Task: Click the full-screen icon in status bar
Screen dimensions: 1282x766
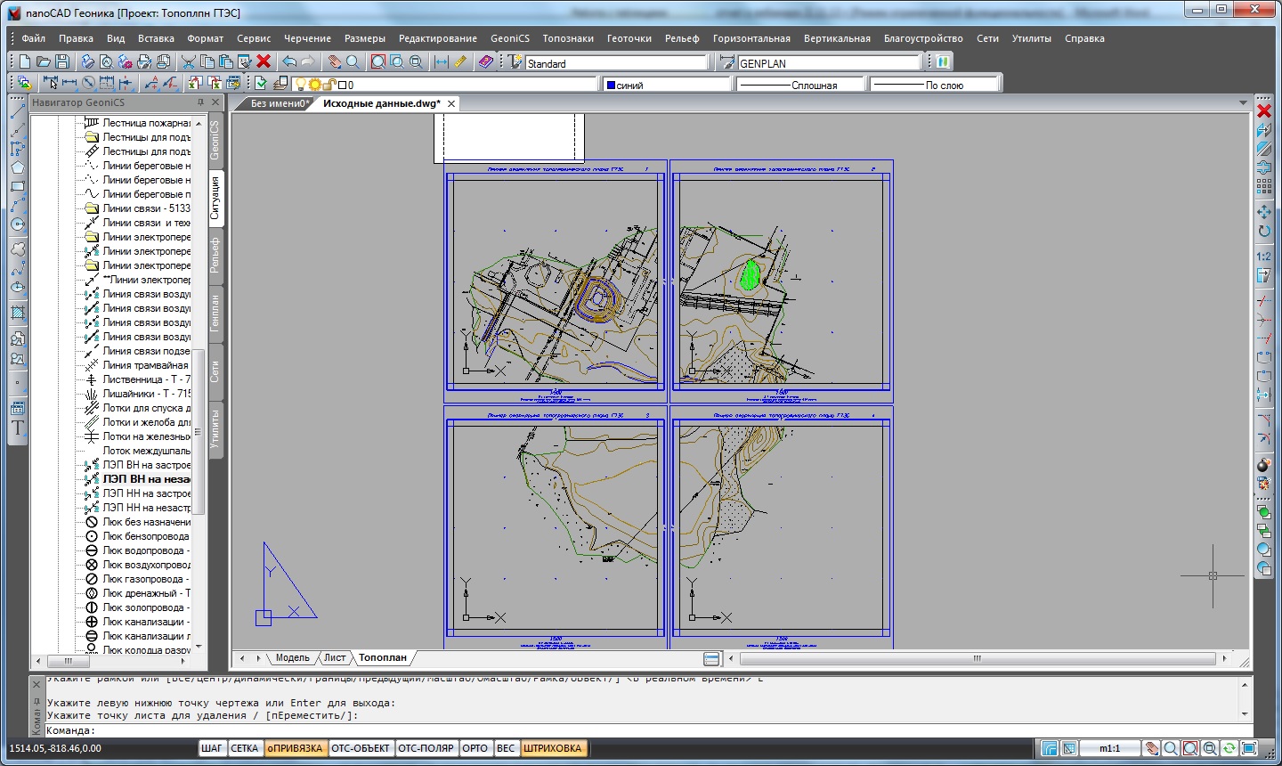Action: coord(1248,748)
